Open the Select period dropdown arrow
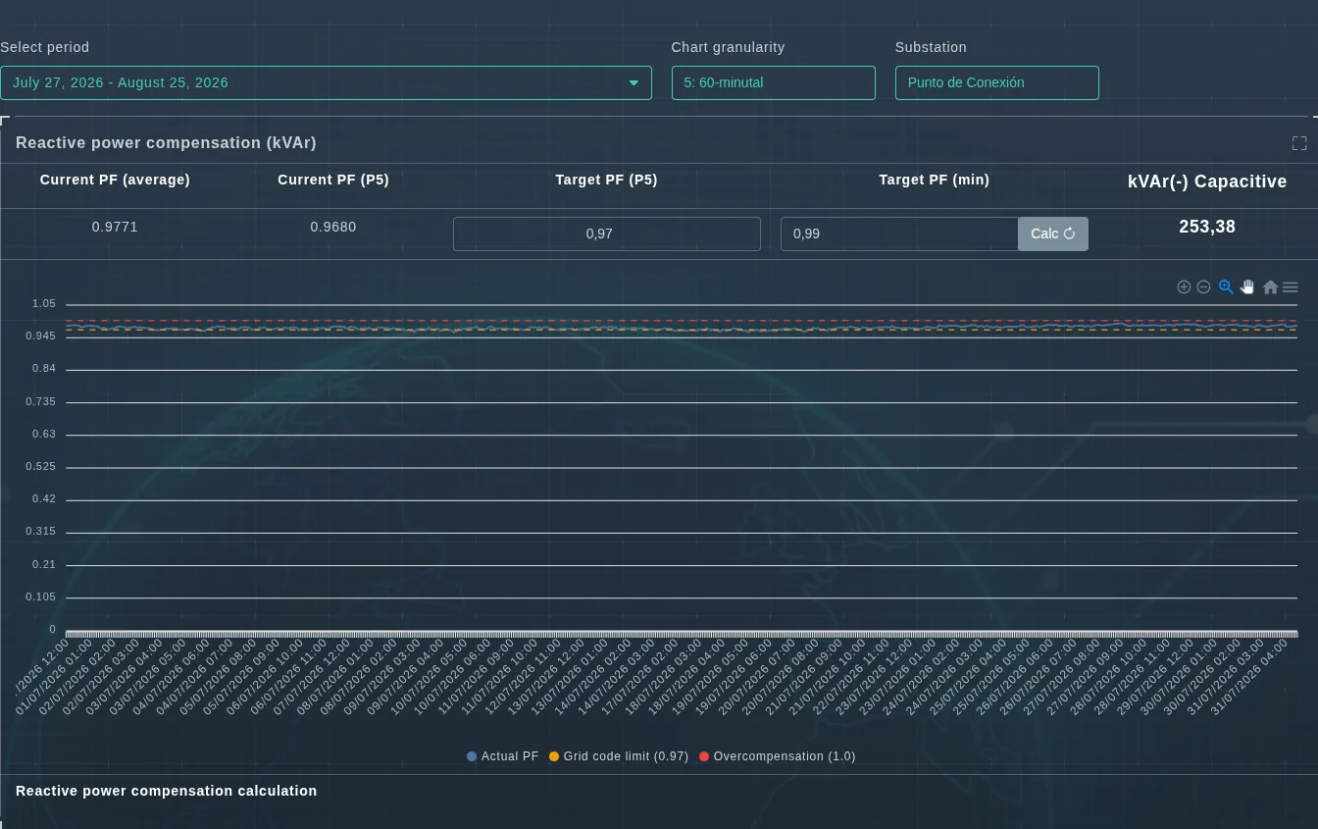This screenshot has height=829, width=1318. [x=634, y=83]
